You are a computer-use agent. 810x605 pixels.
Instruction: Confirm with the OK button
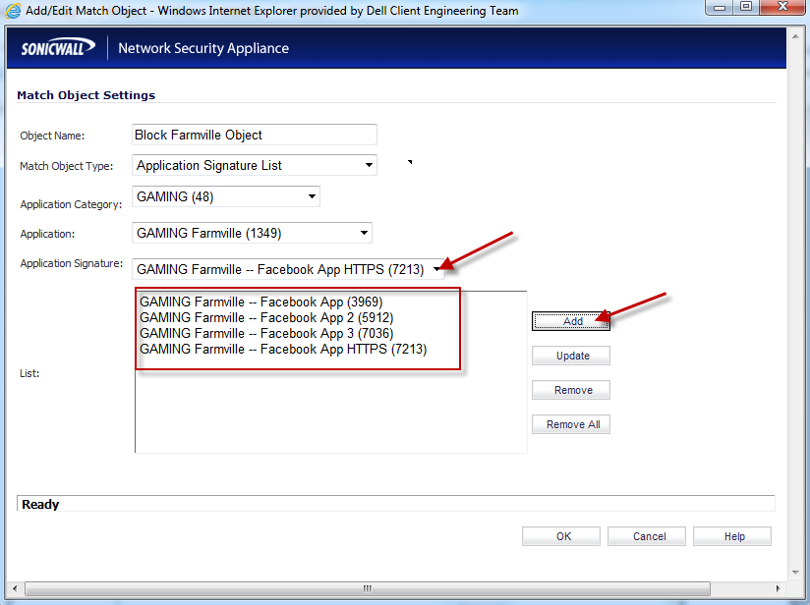click(x=561, y=536)
